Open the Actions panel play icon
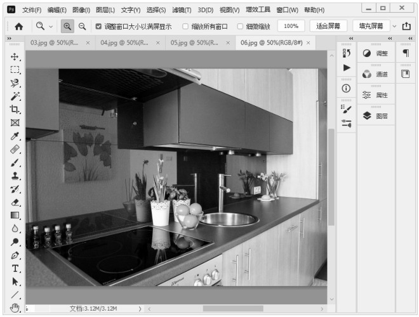Screen dimensions: 419x317 347,67
